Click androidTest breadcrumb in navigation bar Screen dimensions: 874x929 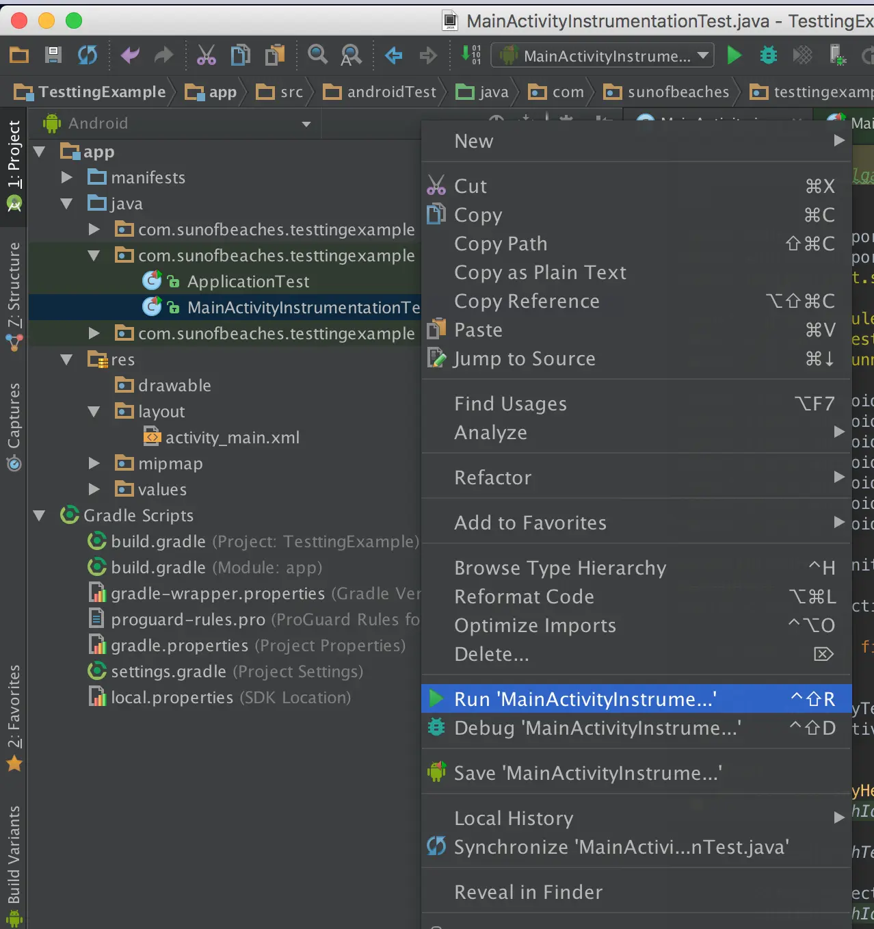click(380, 92)
